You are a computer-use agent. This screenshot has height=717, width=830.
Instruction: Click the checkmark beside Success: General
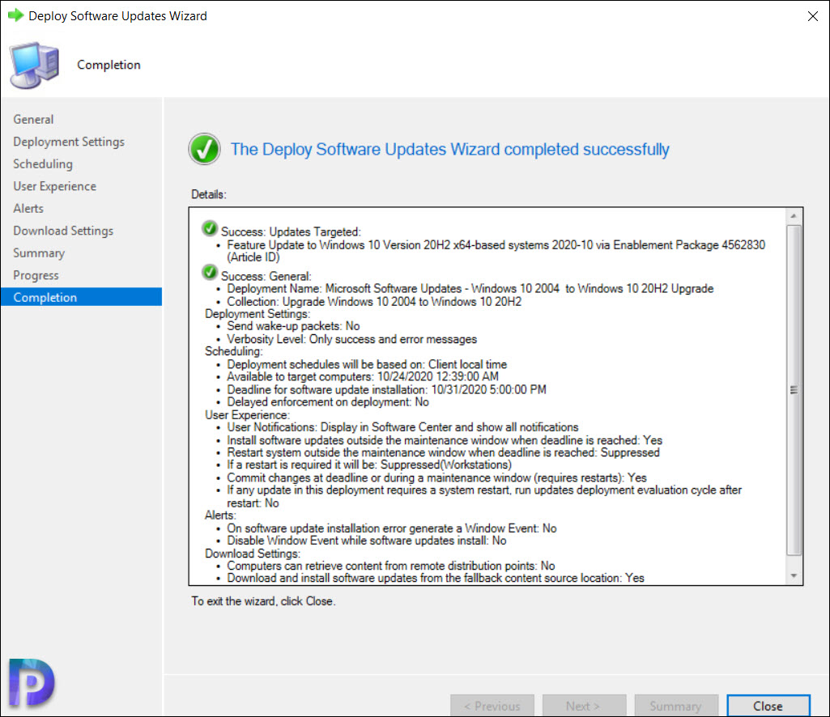point(210,272)
